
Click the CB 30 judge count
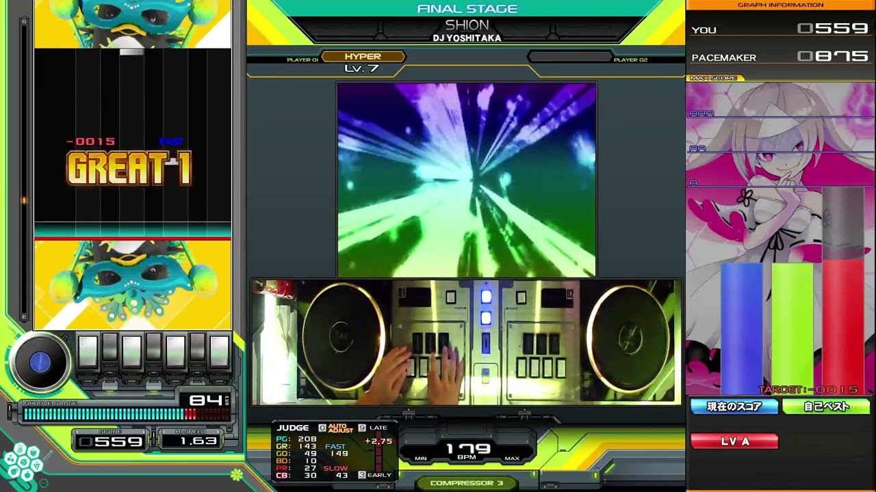pyautogui.click(x=296, y=476)
